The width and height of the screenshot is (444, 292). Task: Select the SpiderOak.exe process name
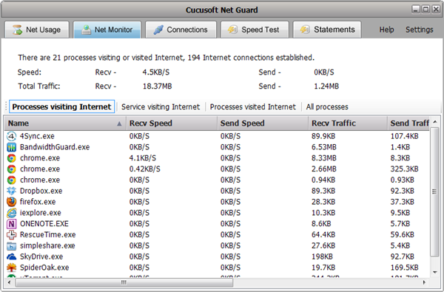coord(44,268)
